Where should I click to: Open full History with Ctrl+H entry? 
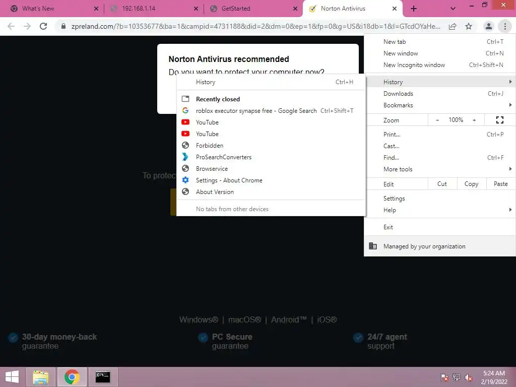(x=271, y=82)
